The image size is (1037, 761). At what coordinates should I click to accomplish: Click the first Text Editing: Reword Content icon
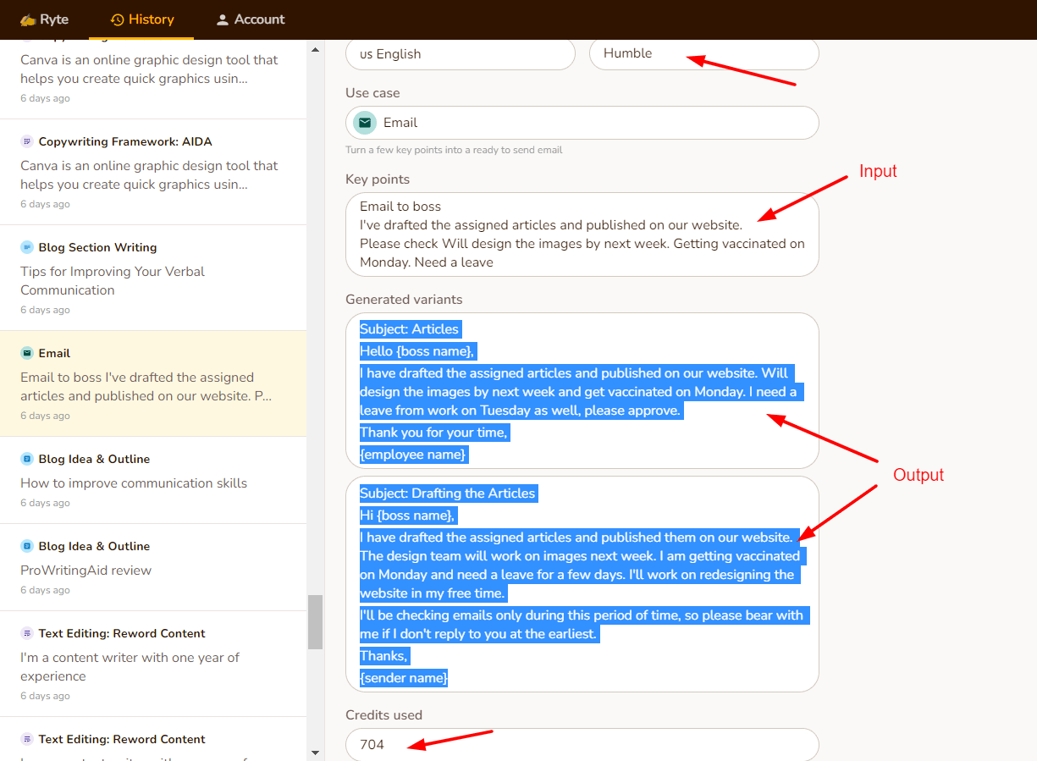(27, 633)
